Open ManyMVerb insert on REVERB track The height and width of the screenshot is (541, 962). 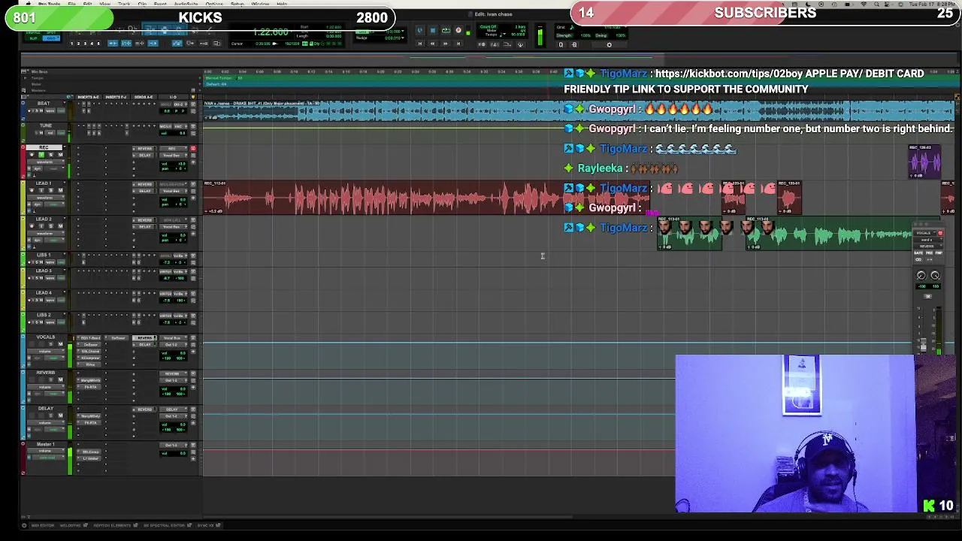click(89, 380)
